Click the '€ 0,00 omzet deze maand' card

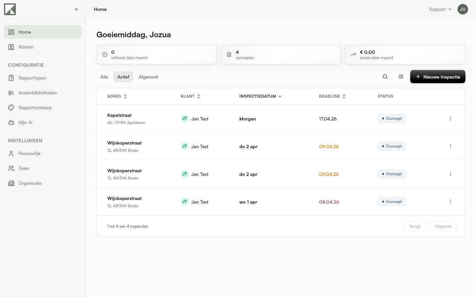[405, 54]
